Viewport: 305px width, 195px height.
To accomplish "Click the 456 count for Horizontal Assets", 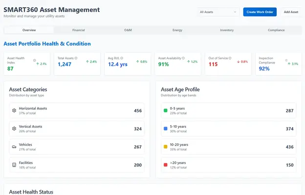I will 138,110.
